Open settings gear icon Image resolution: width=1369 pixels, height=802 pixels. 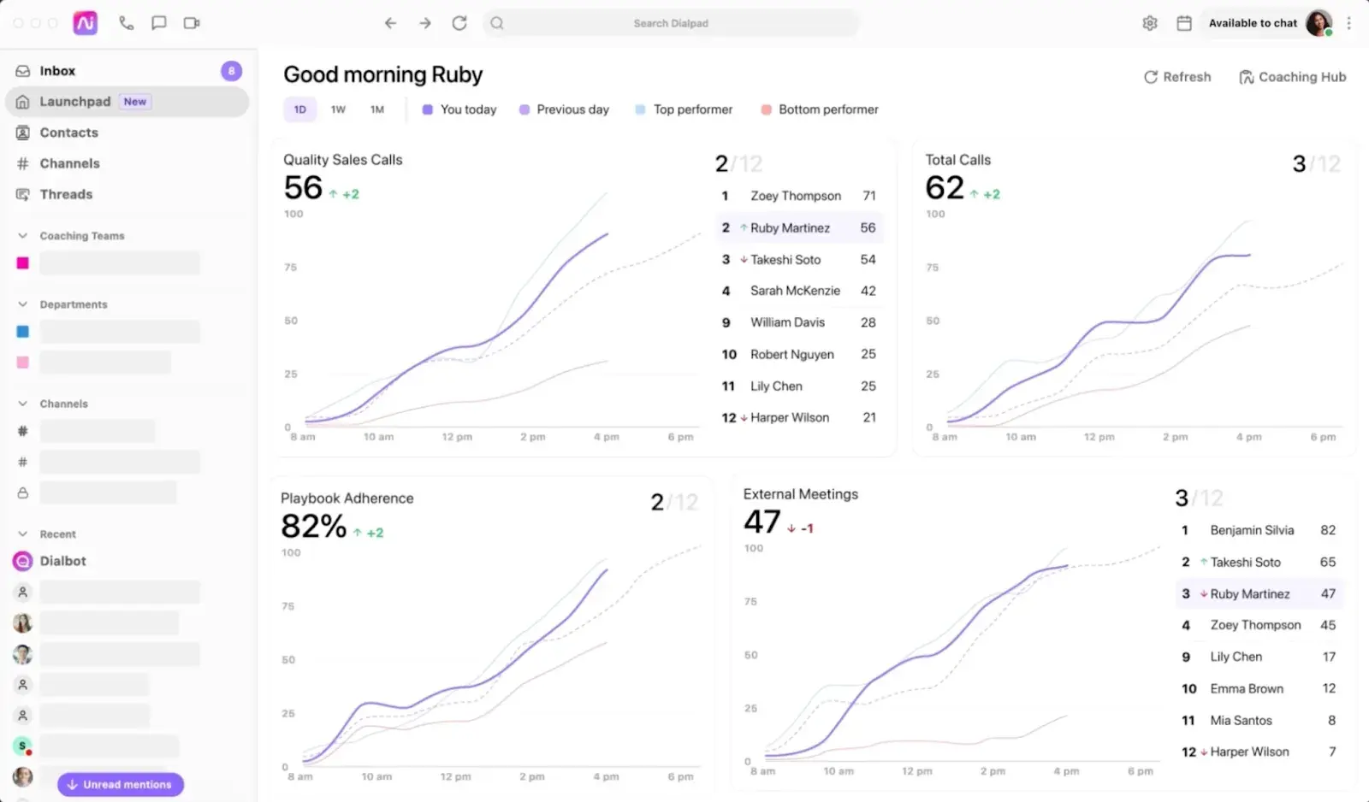pos(1150,23)
